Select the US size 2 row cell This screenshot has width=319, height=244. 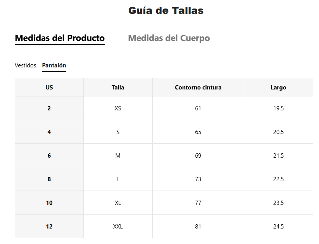pos(49,108)
